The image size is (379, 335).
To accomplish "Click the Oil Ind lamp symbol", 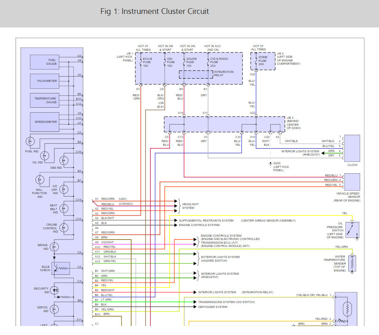I will point(46,156).
